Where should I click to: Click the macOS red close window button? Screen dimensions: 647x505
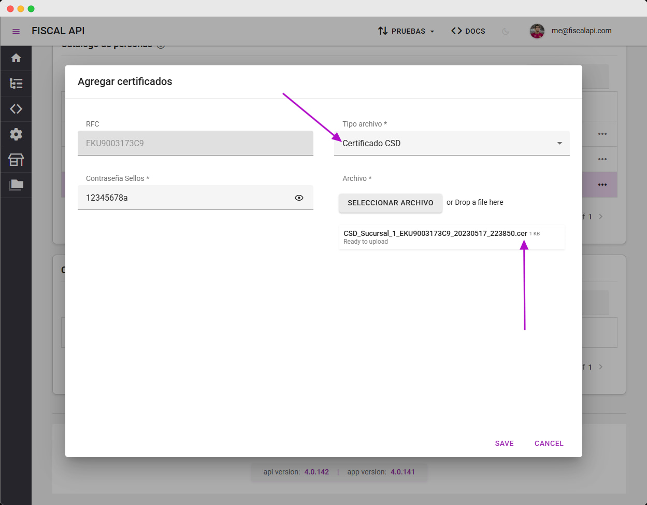[x=10, y=9]
